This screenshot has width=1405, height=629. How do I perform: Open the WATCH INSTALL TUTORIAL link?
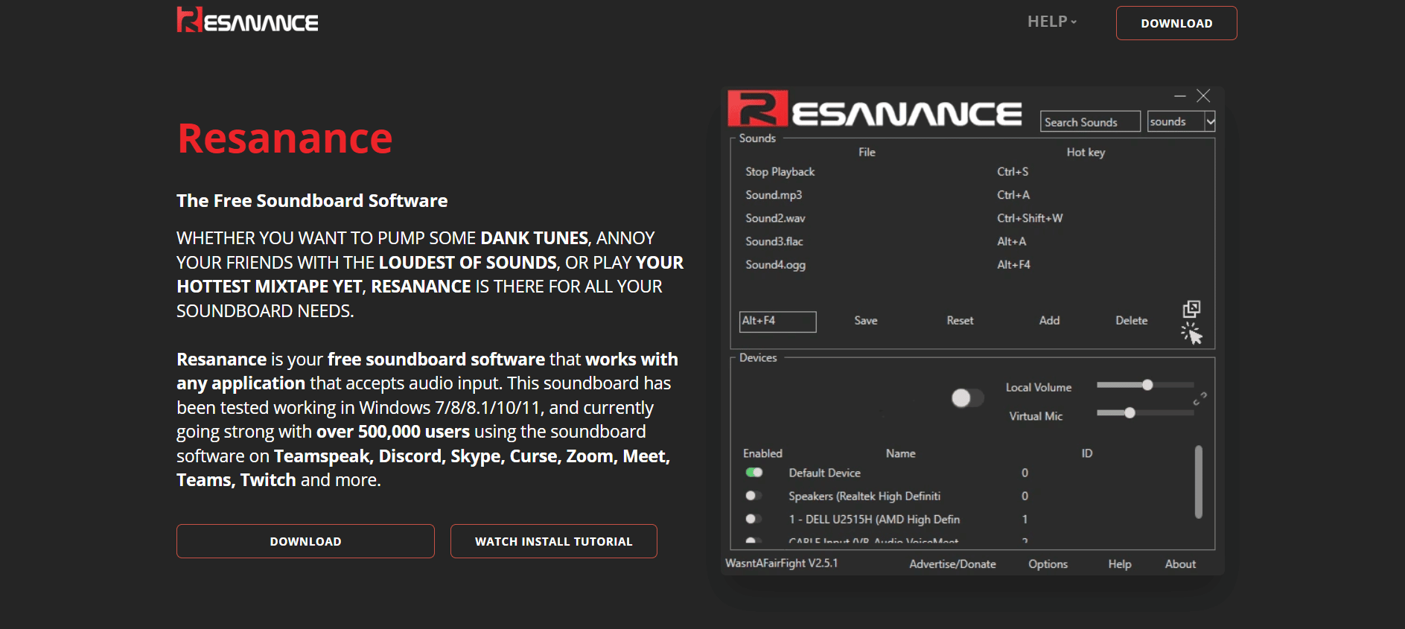pos(554,541)
